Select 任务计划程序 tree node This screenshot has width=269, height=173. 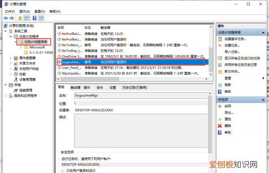[29, 36]
